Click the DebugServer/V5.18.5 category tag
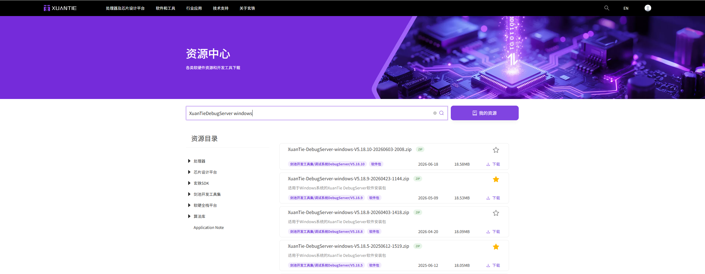Viewport: 705px width, 274px height. pyautogui.click(x=326, y=265)
